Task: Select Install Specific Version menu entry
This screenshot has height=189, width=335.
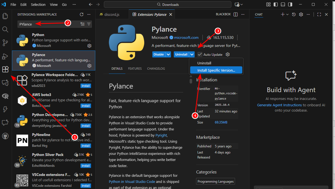Action: 216,70
